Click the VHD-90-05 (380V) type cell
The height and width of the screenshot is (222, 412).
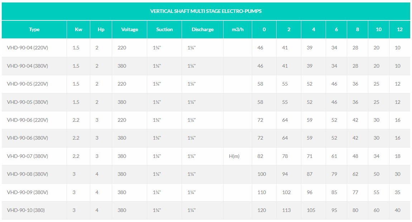coord(28,102)
